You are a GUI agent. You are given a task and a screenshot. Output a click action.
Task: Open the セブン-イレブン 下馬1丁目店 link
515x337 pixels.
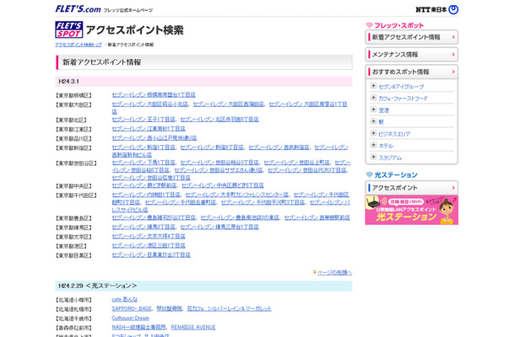point(144,163)
